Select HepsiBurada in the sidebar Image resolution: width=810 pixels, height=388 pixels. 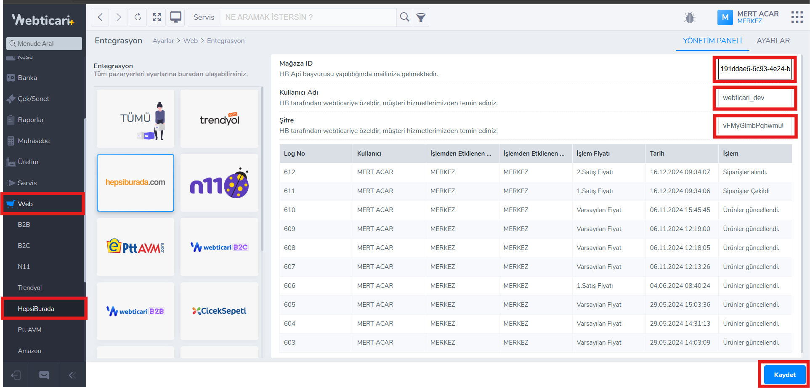(36, 309)
